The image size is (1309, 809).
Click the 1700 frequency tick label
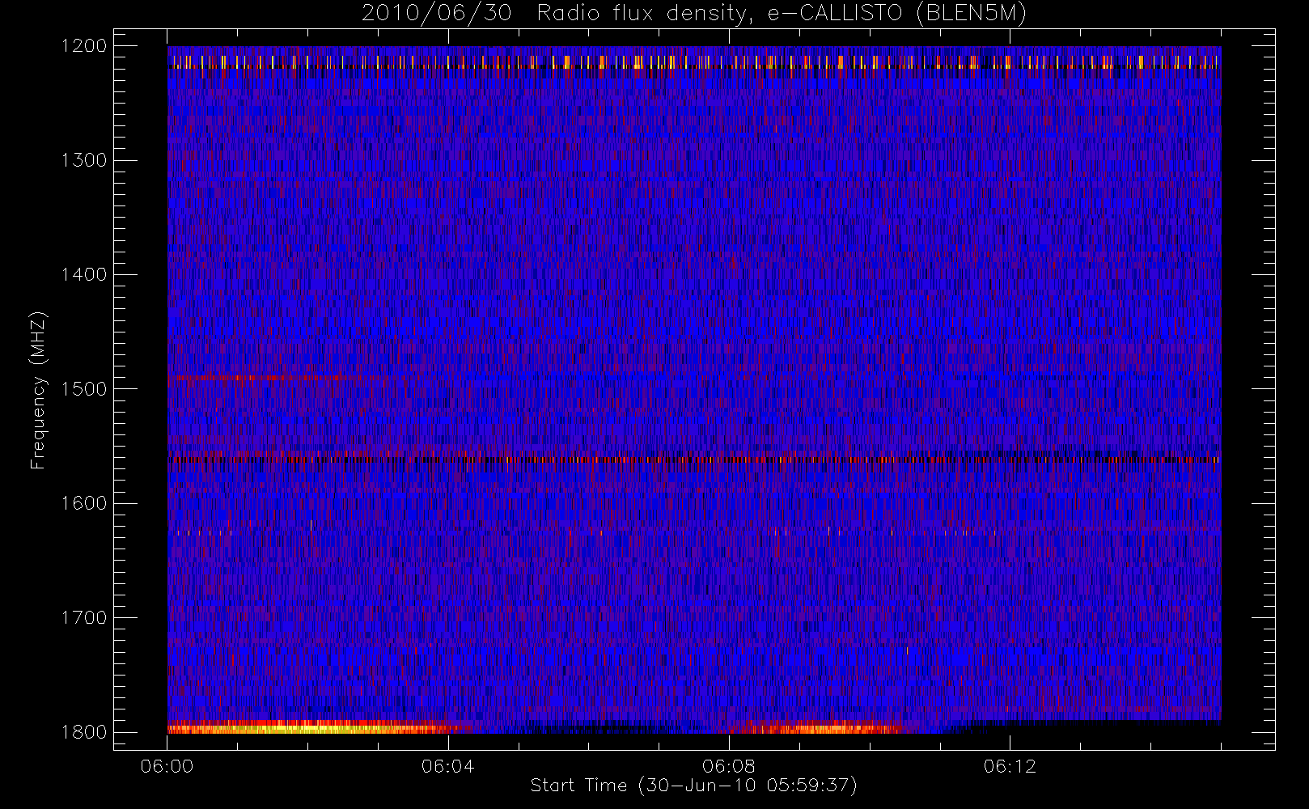point(85,618)
